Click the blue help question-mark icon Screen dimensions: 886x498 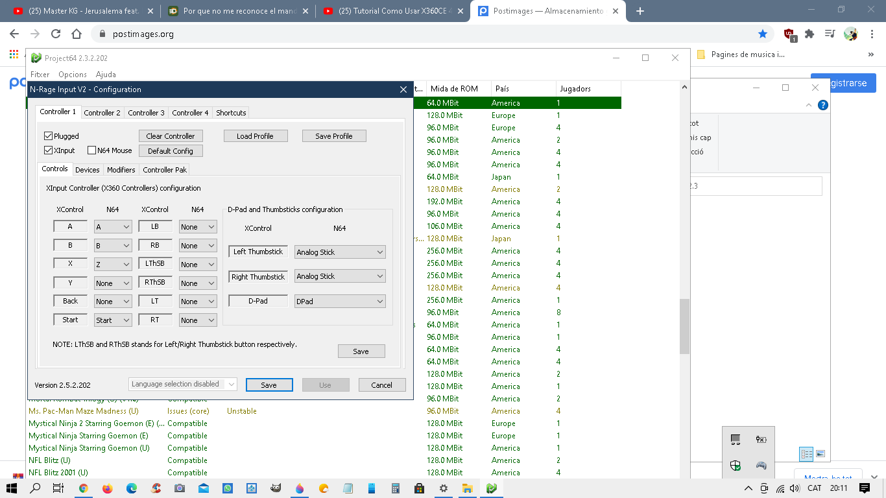pyautogui.click(x=822, y=105)
